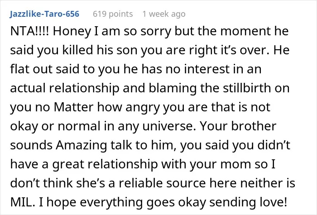Viewport: 317px width, 215px height.
Task: Open the '1 week ago' comment timestamp
Action: click(164, 14)
